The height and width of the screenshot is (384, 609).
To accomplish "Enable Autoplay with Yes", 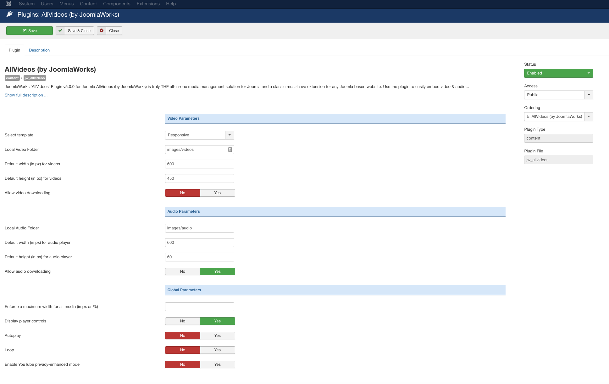I will click(218, 336).
